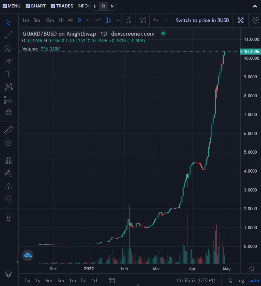The width and height of the screenshot is (261, 286).
Task: Enter fullscreen chart mode
Action: (x=241, y=20)
